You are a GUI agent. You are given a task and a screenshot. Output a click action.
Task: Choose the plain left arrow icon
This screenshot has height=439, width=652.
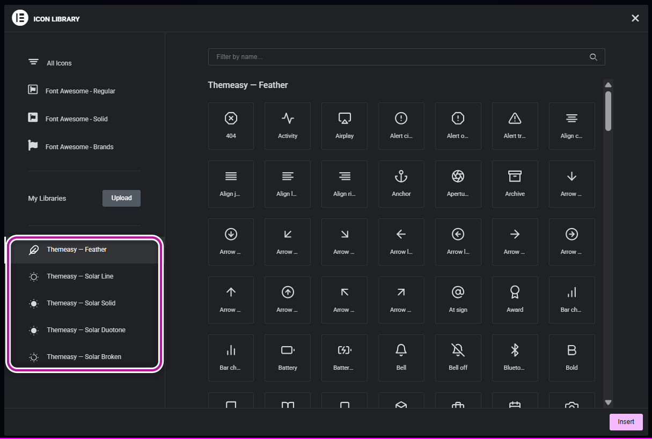[x=401, y=242]
